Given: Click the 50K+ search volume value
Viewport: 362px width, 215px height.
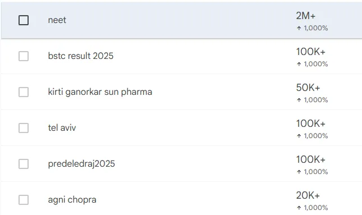Looking at the screenshot, I should 308,88.
